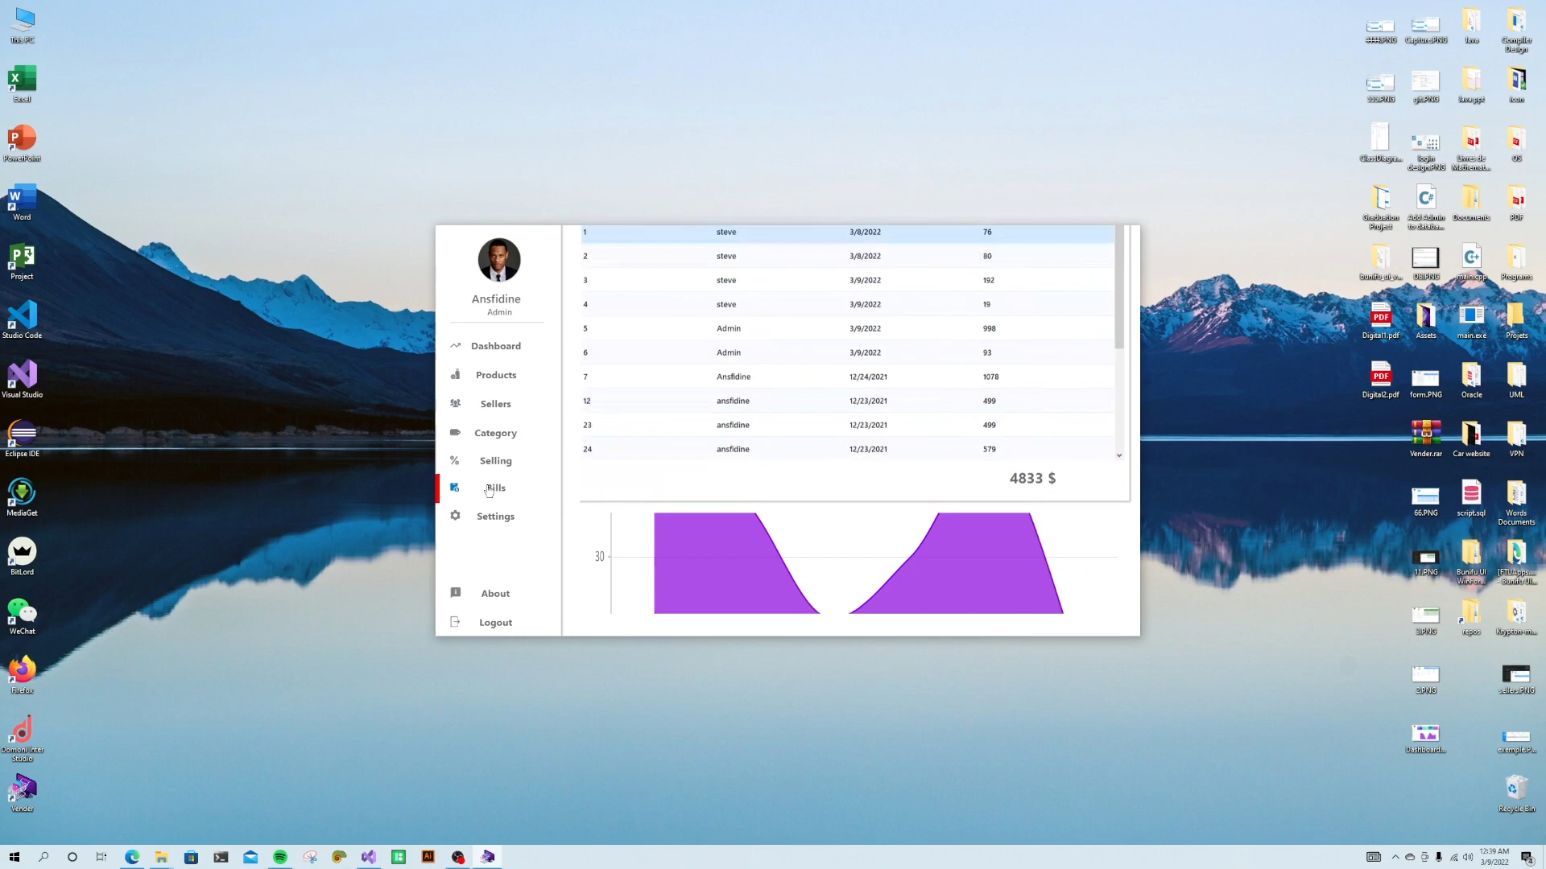This screenshot has width=1546, height=869.
Task: Open the About info icon
Action: (456, 593)
